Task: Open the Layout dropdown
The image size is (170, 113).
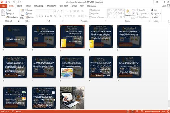Action: 30,10
